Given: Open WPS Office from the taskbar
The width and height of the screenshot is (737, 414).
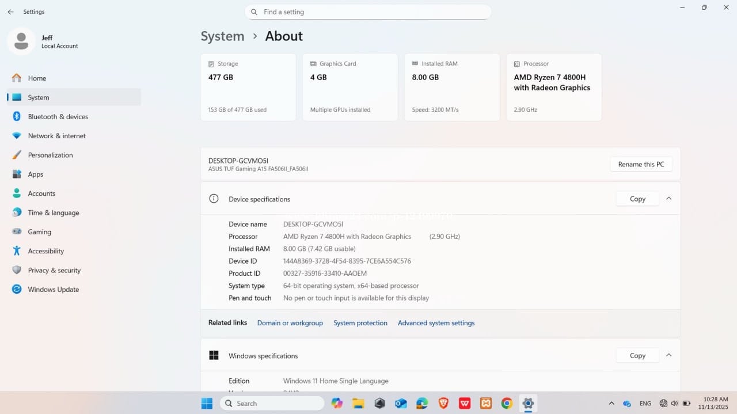Looking at the screenshot, I should click(465, 404).
